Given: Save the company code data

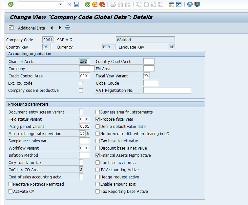Looking at the screenshot, I should click(76, 4).
